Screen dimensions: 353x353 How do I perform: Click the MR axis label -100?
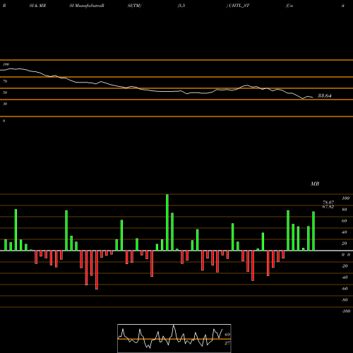pos(346,311)
